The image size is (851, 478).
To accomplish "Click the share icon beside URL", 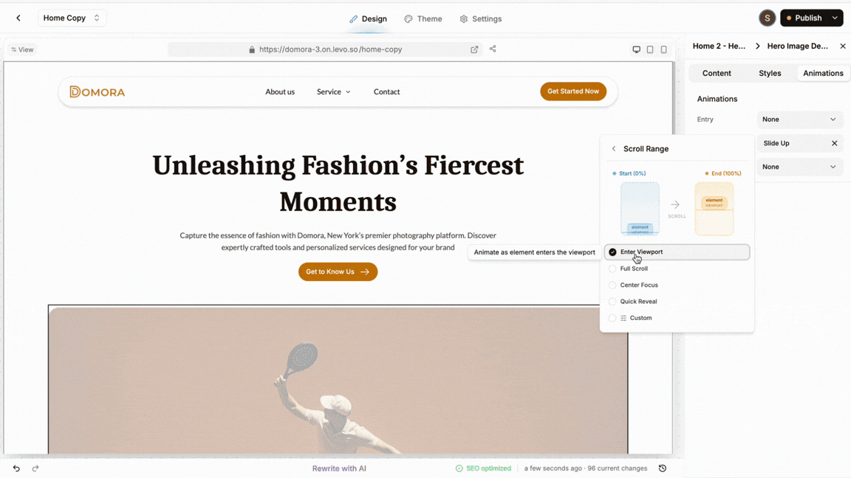I will 493,49.
